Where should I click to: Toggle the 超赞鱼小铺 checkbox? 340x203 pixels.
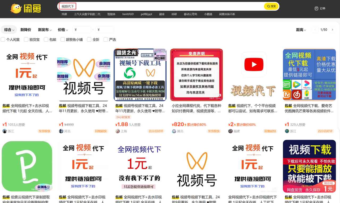pyautogui.click(x=63, y=39)
